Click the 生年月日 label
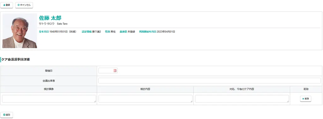The image size is (323, 119). click(44, 32)
